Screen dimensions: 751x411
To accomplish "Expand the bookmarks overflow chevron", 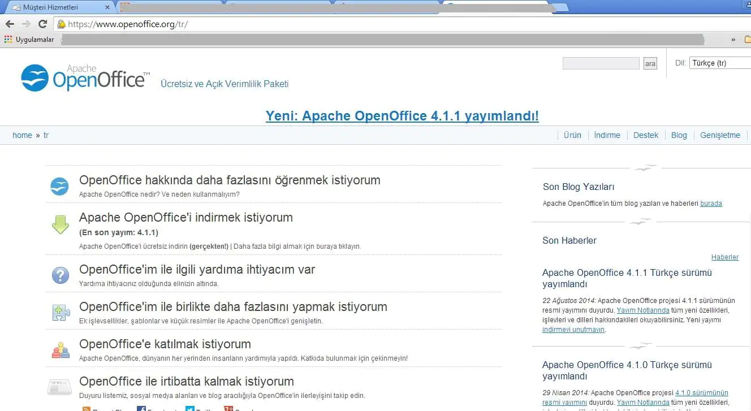I will [x=733, y=40].
